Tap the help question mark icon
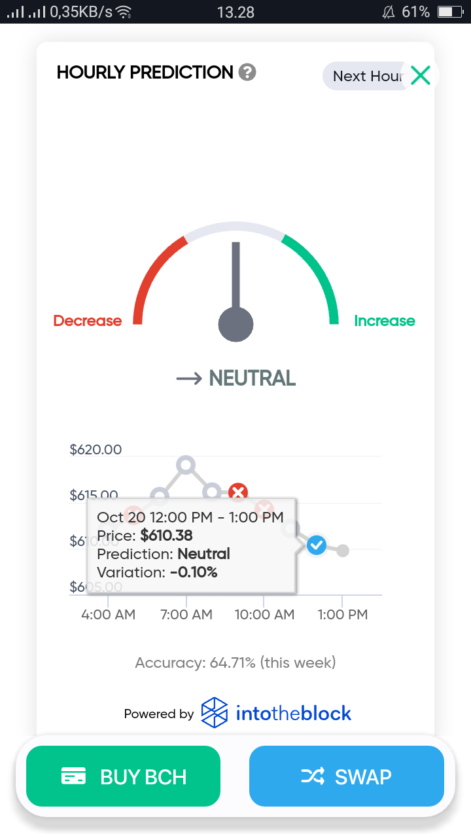 247,72
